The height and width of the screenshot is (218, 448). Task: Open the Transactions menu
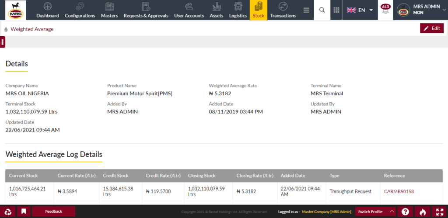click(283, 10)
